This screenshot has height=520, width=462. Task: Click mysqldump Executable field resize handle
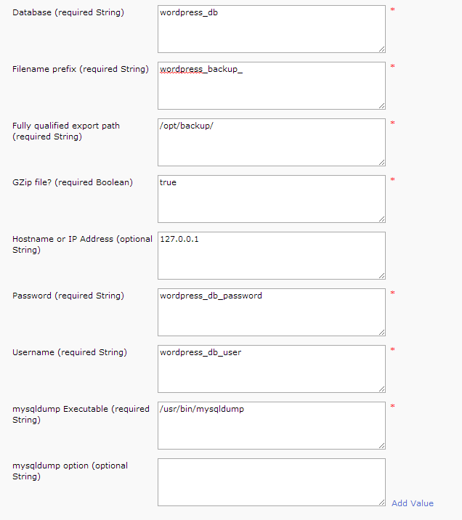(x=381, y=445)
